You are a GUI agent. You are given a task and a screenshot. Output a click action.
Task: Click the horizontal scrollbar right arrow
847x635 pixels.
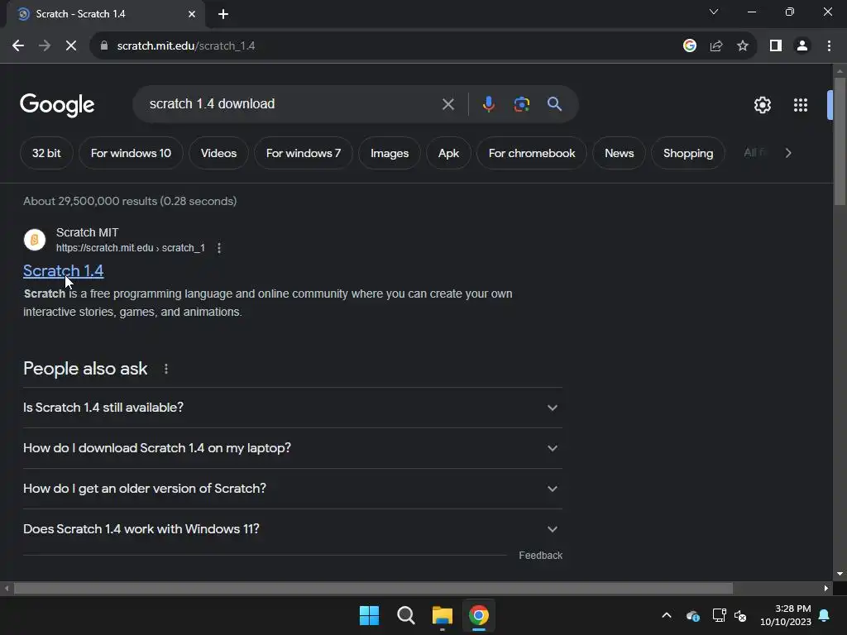(826, 588)
